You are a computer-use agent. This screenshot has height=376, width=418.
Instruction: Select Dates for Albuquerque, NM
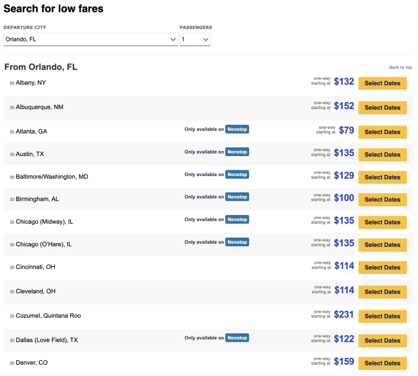382,108
